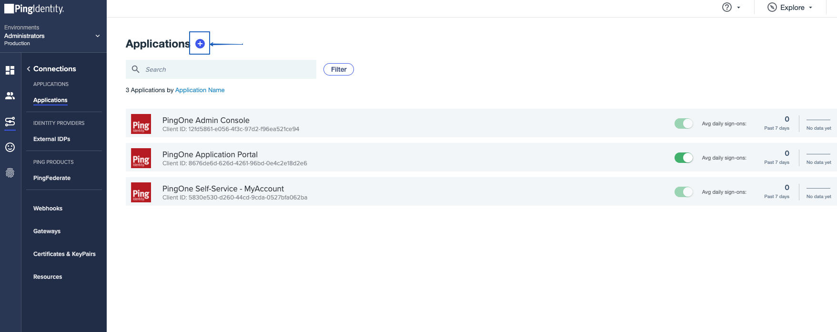Select External IDPs menu item
The width and height of the screenshot is (837, 332).
coord(51,139)
